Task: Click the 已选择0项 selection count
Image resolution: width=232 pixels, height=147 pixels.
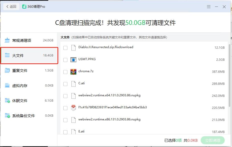Action: point(173,140)
